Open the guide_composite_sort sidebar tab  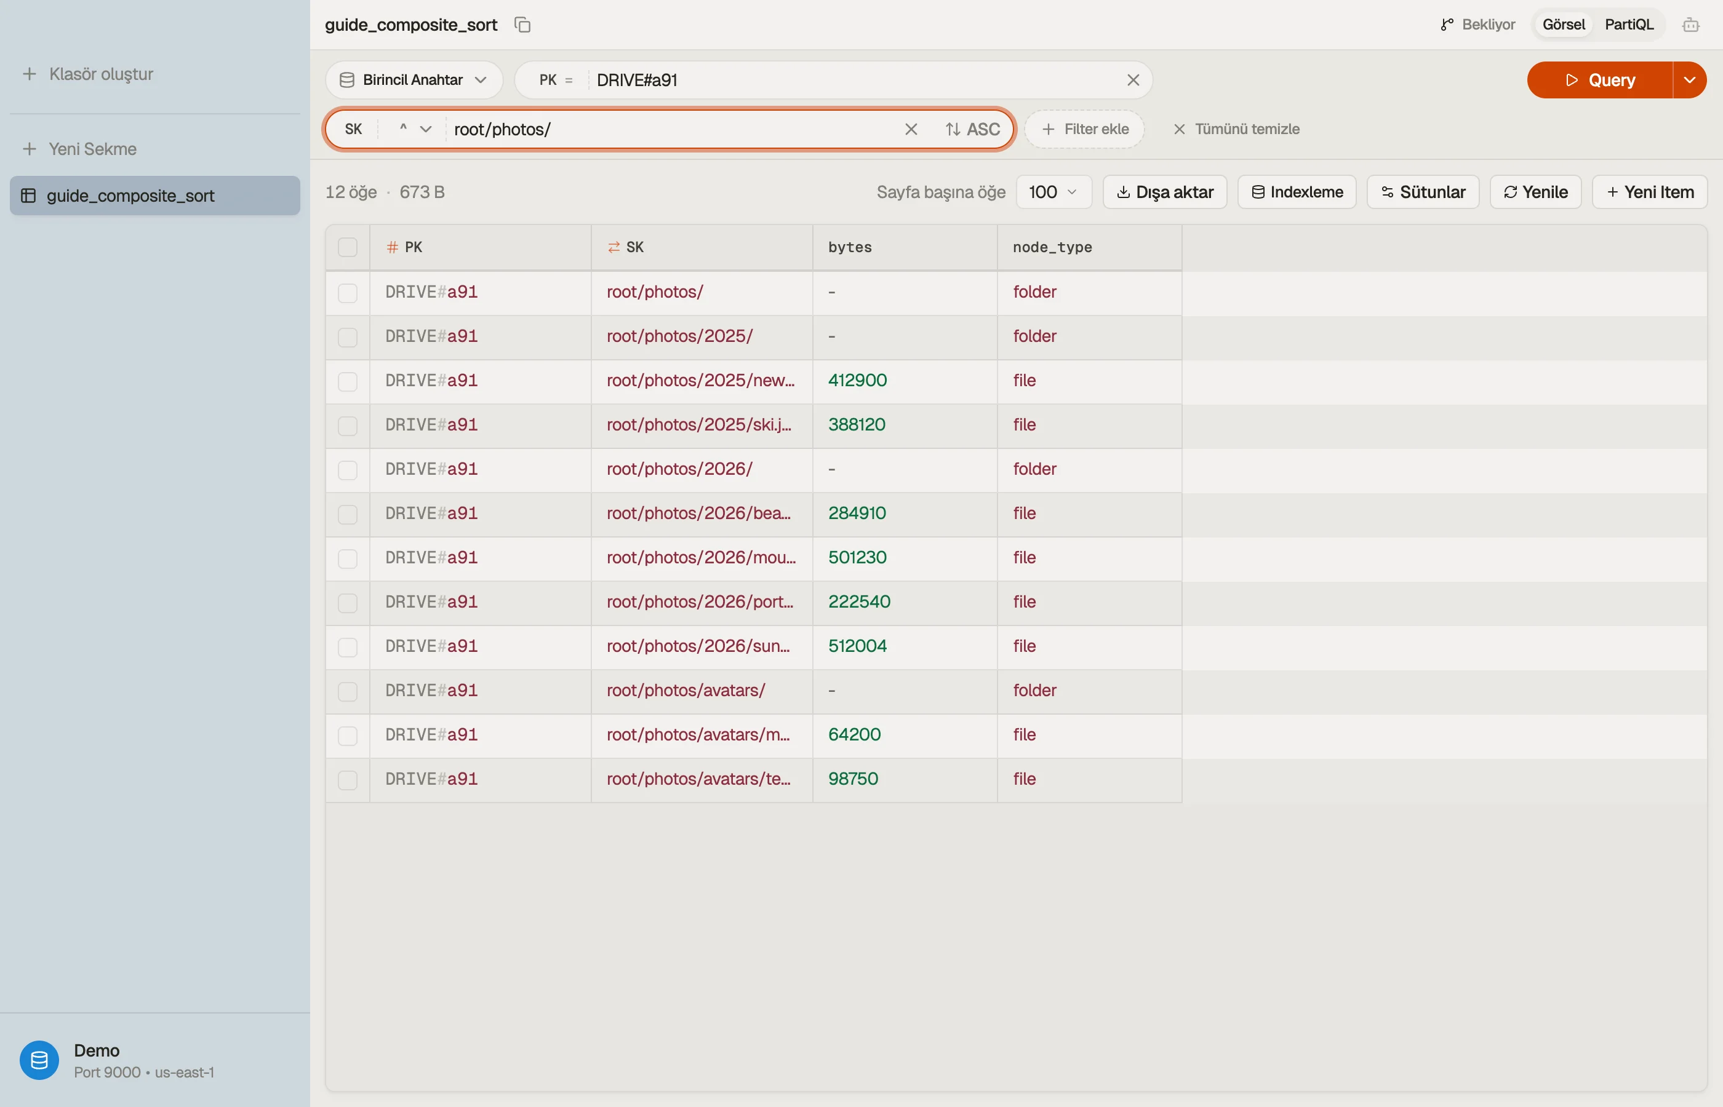154,196
